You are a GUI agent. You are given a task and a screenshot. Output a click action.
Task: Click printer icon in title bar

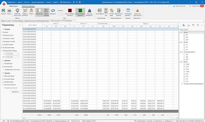click(80, 2)
